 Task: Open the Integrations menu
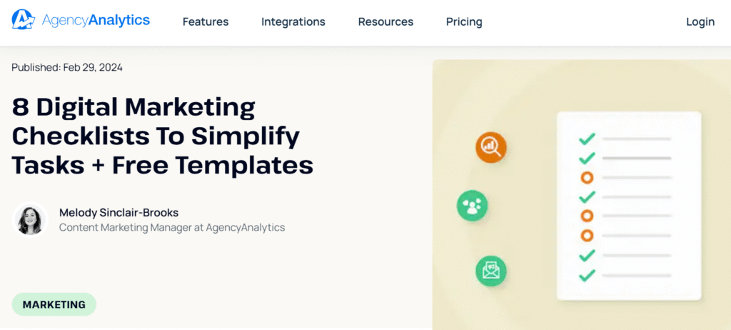[x=293, y=21]
